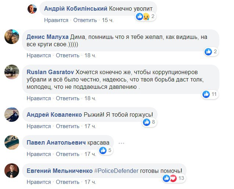Image resolution: width=234 pixels, height=189 pixels.
Task: Like Ruslan Gasratov's comment via Нравится
Action: (39, 98)
